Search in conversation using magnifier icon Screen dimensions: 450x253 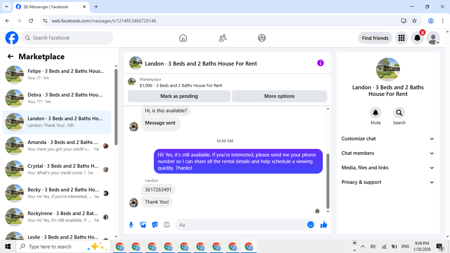coord(399,113)
